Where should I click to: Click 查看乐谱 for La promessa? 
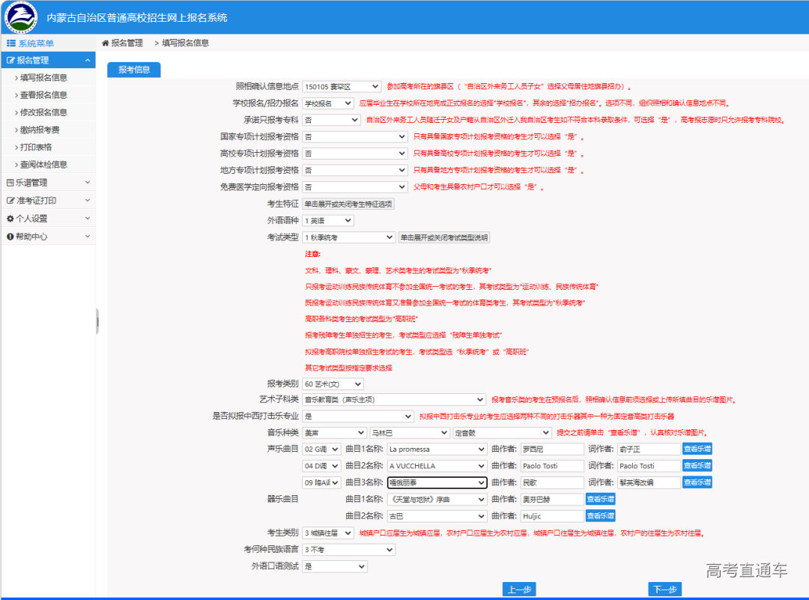[697, 449]
